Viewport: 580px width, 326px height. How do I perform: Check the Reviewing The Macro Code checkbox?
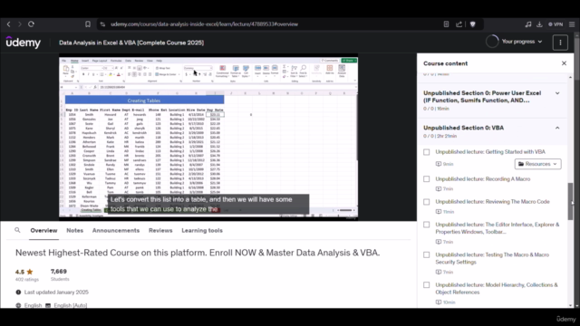point(427,202)
